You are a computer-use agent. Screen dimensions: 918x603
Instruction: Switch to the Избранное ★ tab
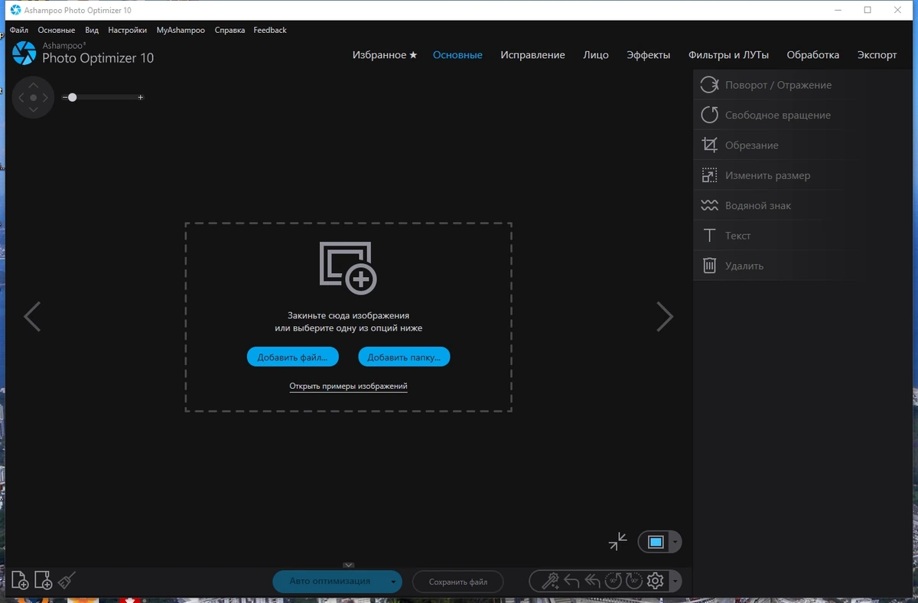385,55
